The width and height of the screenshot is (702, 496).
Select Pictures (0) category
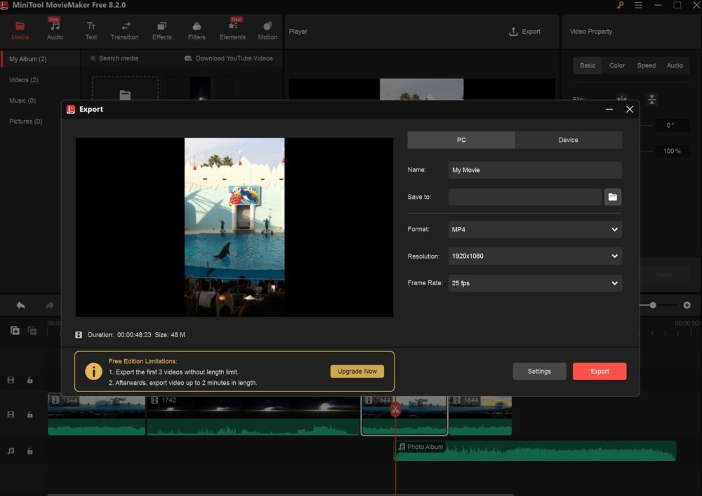tap(25, 121)
